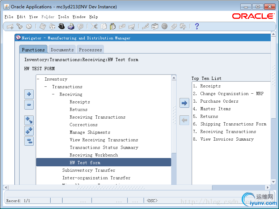Choose Master Items in Top Ten List
Screen dimensions: 279x209
[215, 109]
